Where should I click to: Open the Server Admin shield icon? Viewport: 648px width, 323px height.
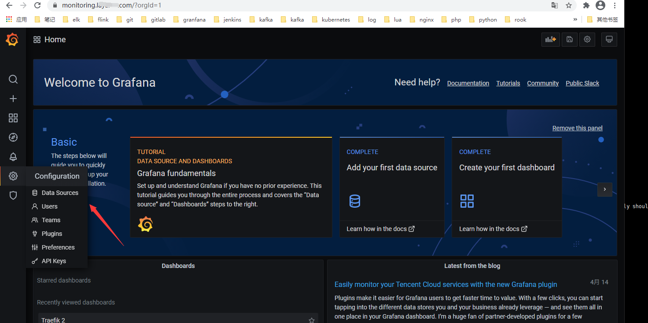tap(13, 195)
